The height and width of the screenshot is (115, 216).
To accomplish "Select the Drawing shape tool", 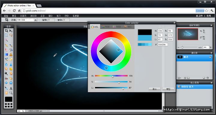I will point(11,59).
